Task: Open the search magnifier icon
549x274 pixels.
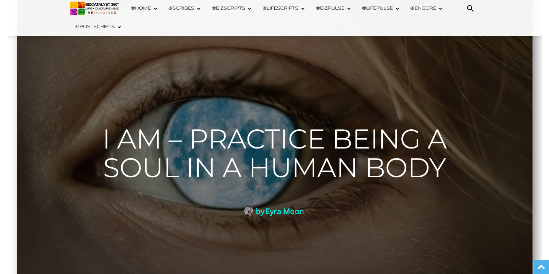Action: click(x=470, y=8)
